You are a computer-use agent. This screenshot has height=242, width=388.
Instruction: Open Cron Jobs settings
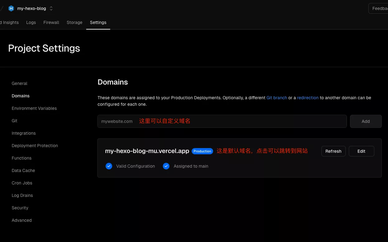(x=22, y=183)
